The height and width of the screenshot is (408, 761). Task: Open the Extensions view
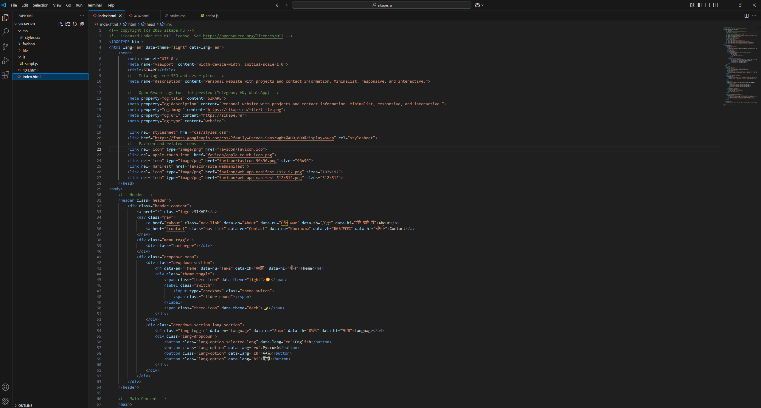click(x=5, y=75)
